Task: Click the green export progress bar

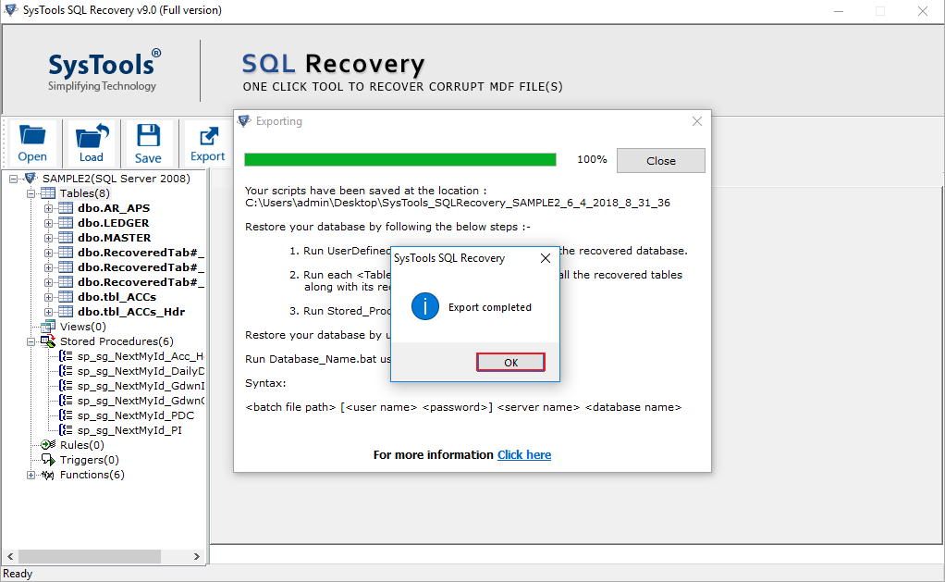Action: [400, 159]
